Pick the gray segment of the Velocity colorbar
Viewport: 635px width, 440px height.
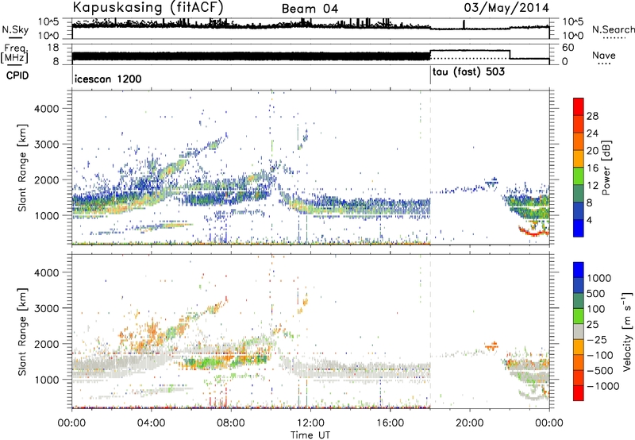click(x=579, y=331)
